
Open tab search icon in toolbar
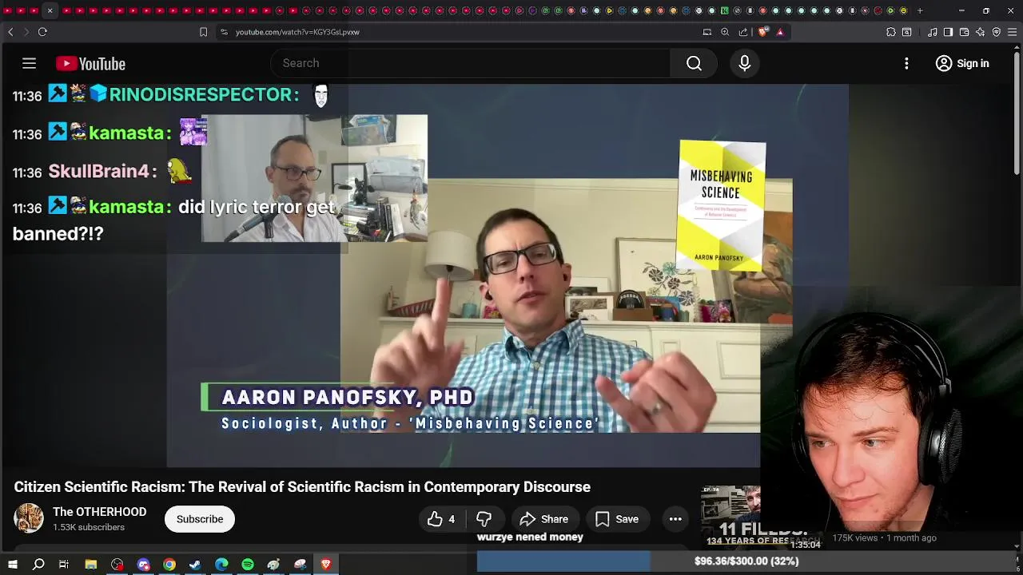(x=907, y=32)
